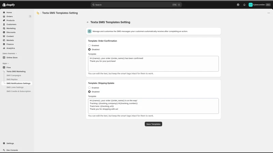Viewport: 273px width, 153px height.
Task: Click the Flow app icon
Action: 4,67
